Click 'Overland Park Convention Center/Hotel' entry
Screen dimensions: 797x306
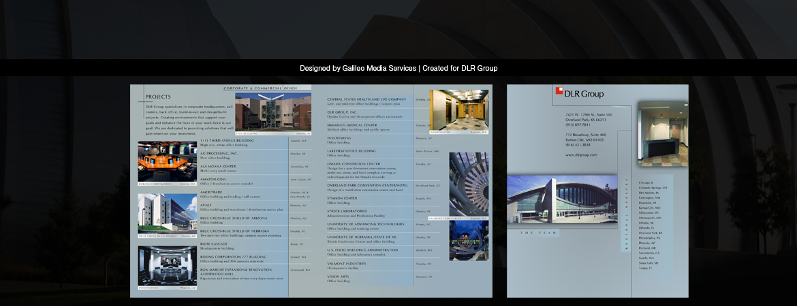(x=367, y=187)
